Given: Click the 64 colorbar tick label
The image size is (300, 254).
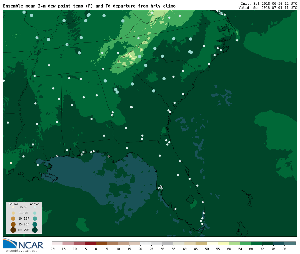Looking at the screenshot, I should point(240,249).
